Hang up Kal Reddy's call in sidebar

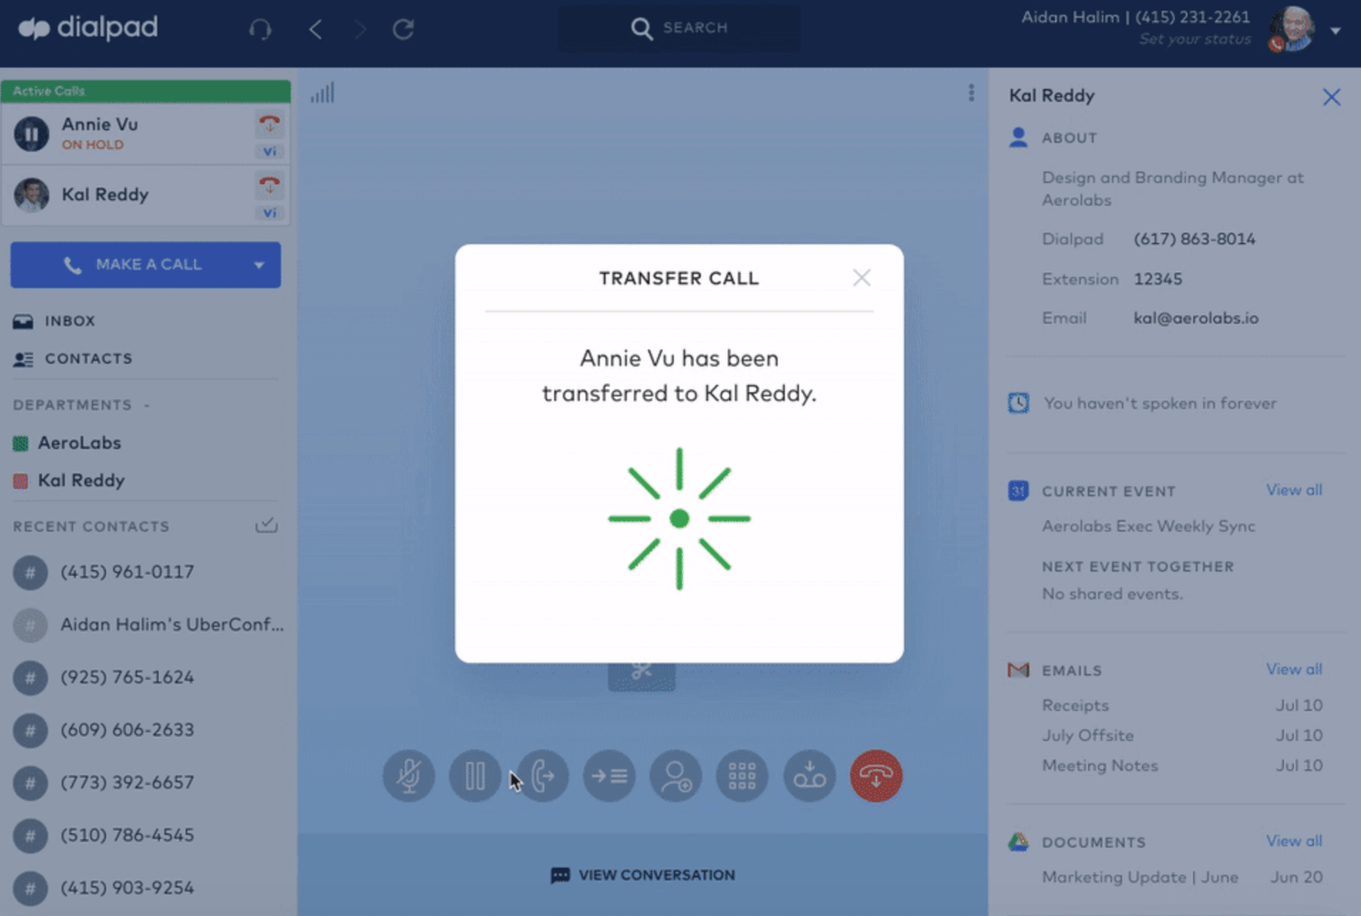pos(269,185)
